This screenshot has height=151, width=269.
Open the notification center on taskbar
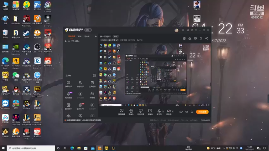pyautogui.click(x=264, y=148)
